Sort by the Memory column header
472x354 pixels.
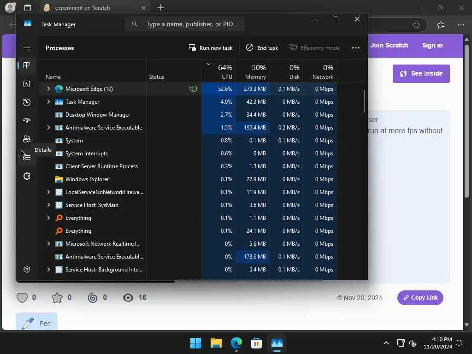tap(253, 71)
